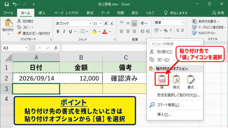Click the メニューの検索 search field
Image resolution: width=228 pixels, height=128 pixels.
point(175,44)
